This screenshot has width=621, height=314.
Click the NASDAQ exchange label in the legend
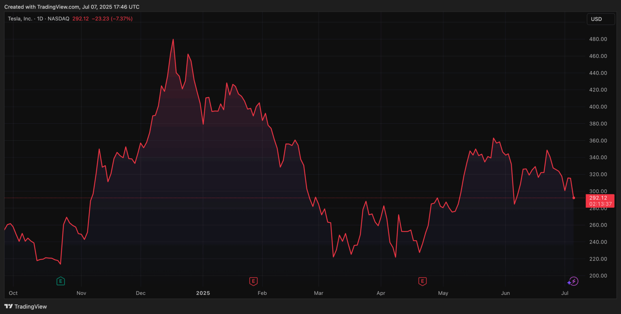point(58,19)
